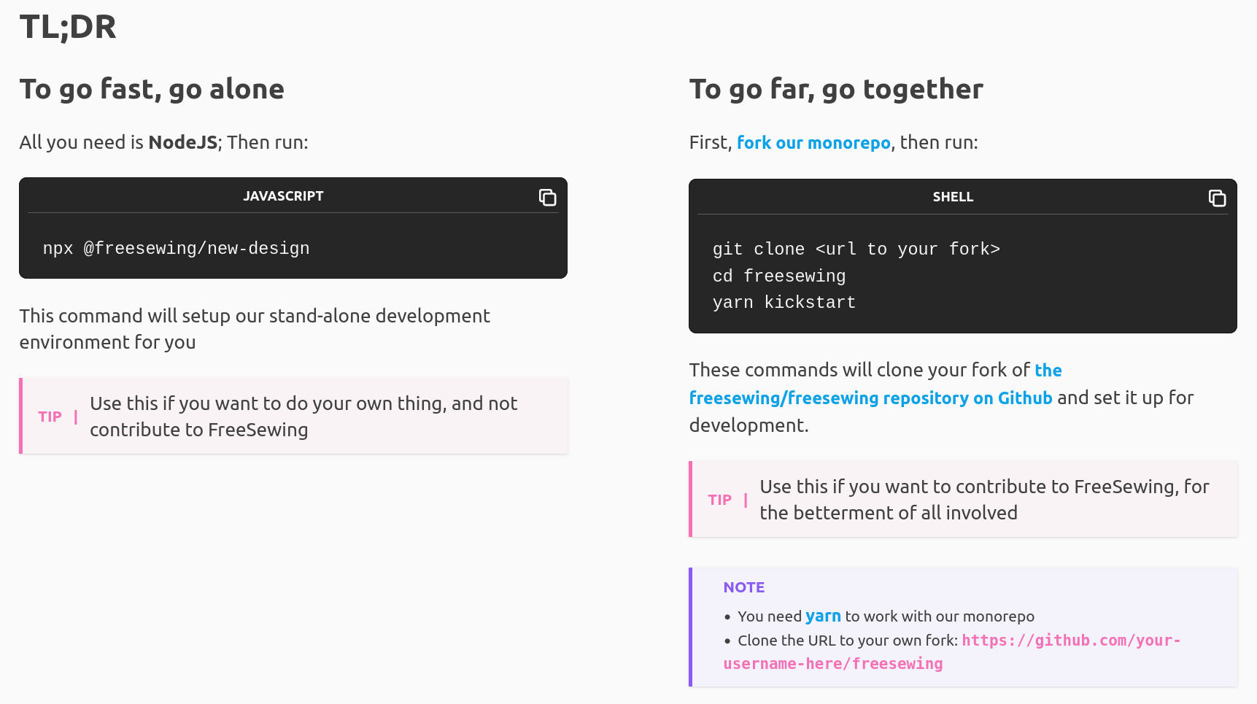Click the bold NodeJS text
Image resolution: width=1257 pixels, height=704 pixels.
point(182,142)
